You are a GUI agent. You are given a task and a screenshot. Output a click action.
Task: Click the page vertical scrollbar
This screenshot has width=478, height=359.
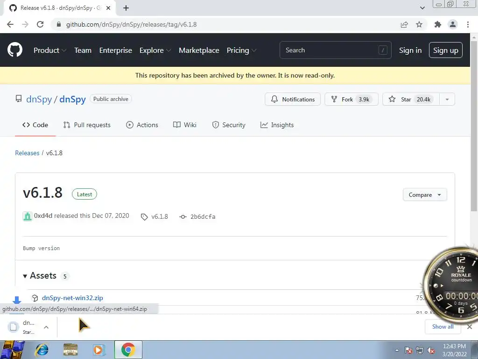(x=474, y=125)
